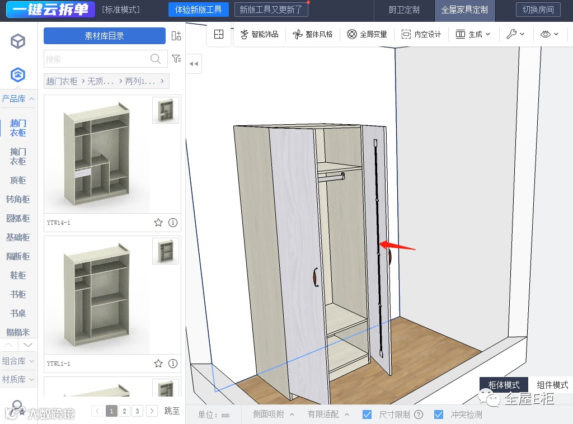Viewport: 573px width, 424px height.
Task: Expand the 材质库 section
Action: pyautogui.click(x=18, y=379)
